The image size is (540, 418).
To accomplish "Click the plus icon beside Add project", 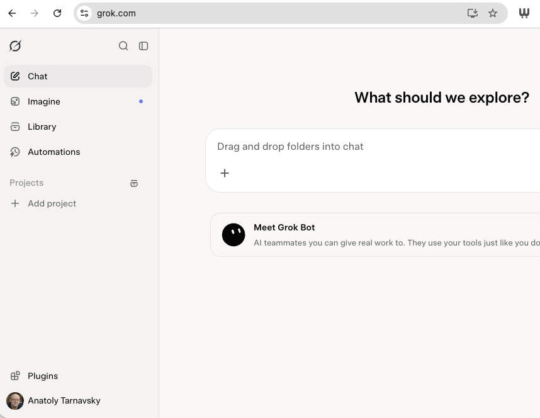I will pyautogui.click(x=15, y=203).
